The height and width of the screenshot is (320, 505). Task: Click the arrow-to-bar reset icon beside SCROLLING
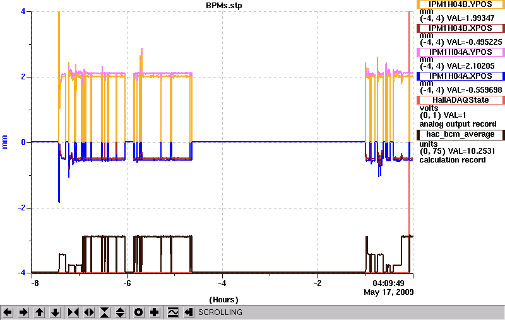(x=189, y=312)
